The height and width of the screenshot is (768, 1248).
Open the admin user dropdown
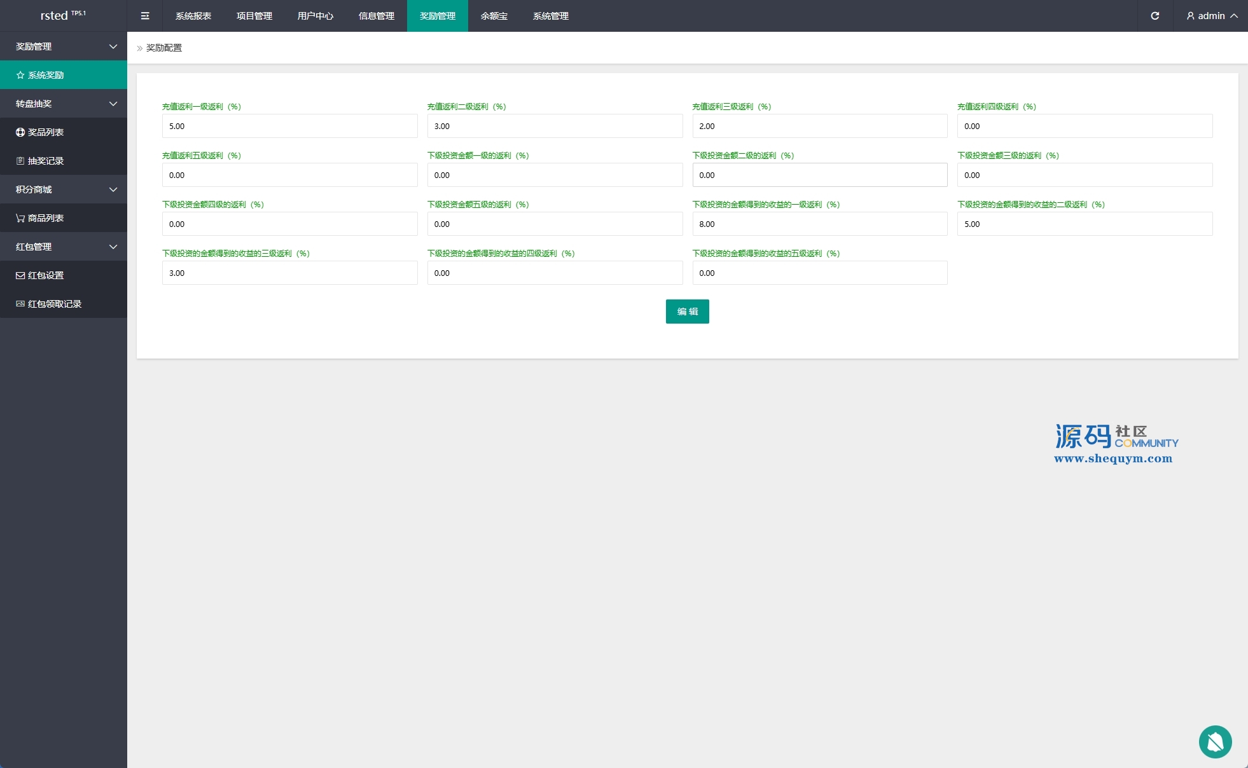tap(1211, 16)
